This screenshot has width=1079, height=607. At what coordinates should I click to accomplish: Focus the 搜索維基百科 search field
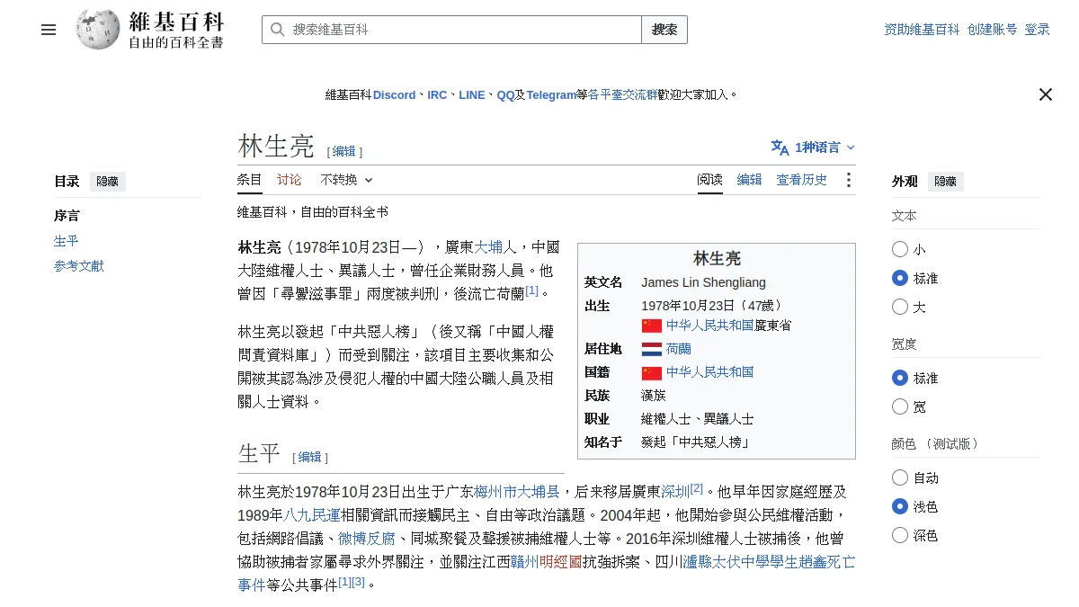coord(451,30)
